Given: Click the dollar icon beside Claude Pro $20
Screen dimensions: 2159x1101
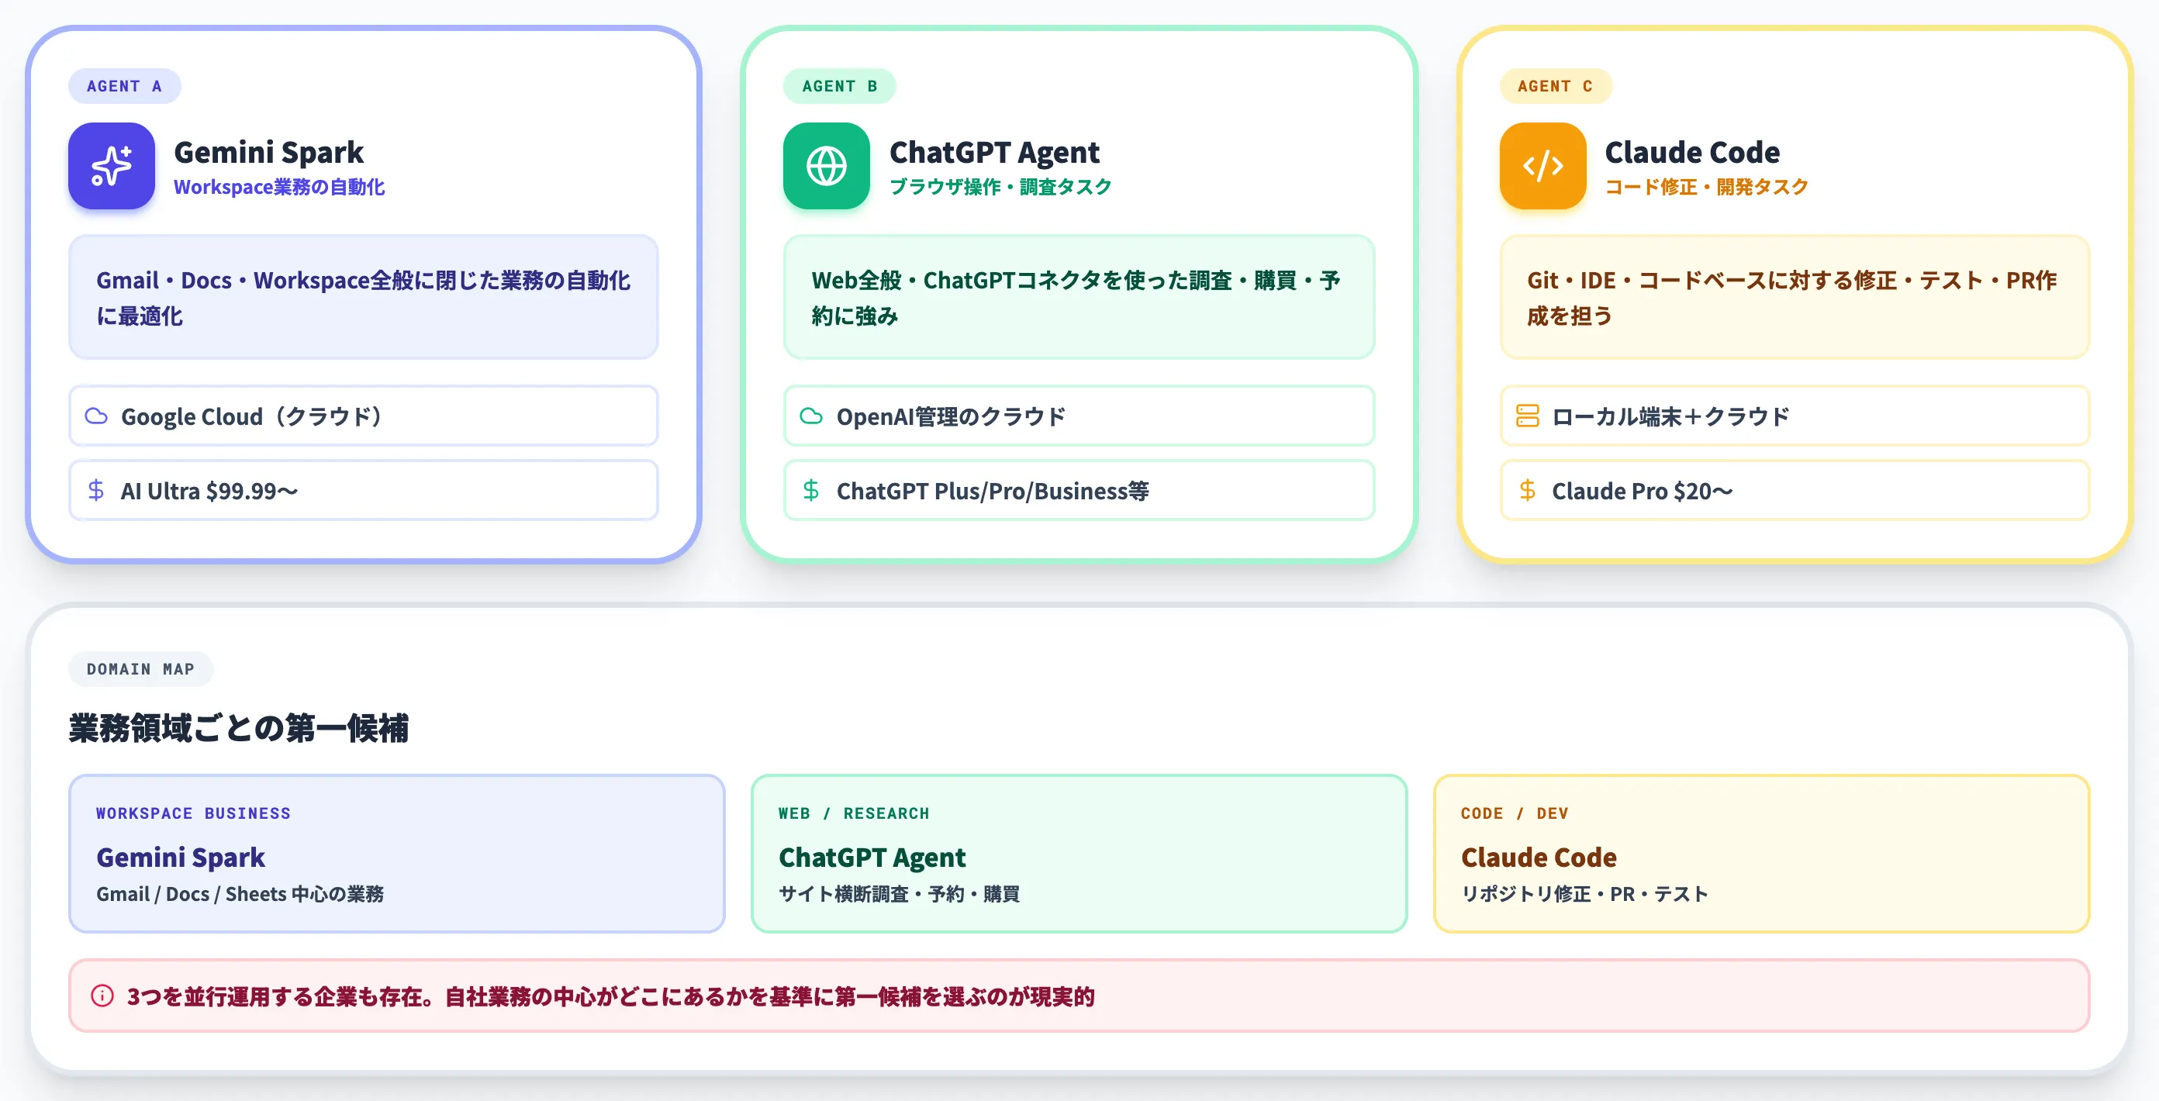Looking at the screenshot, I should 1527,490.
